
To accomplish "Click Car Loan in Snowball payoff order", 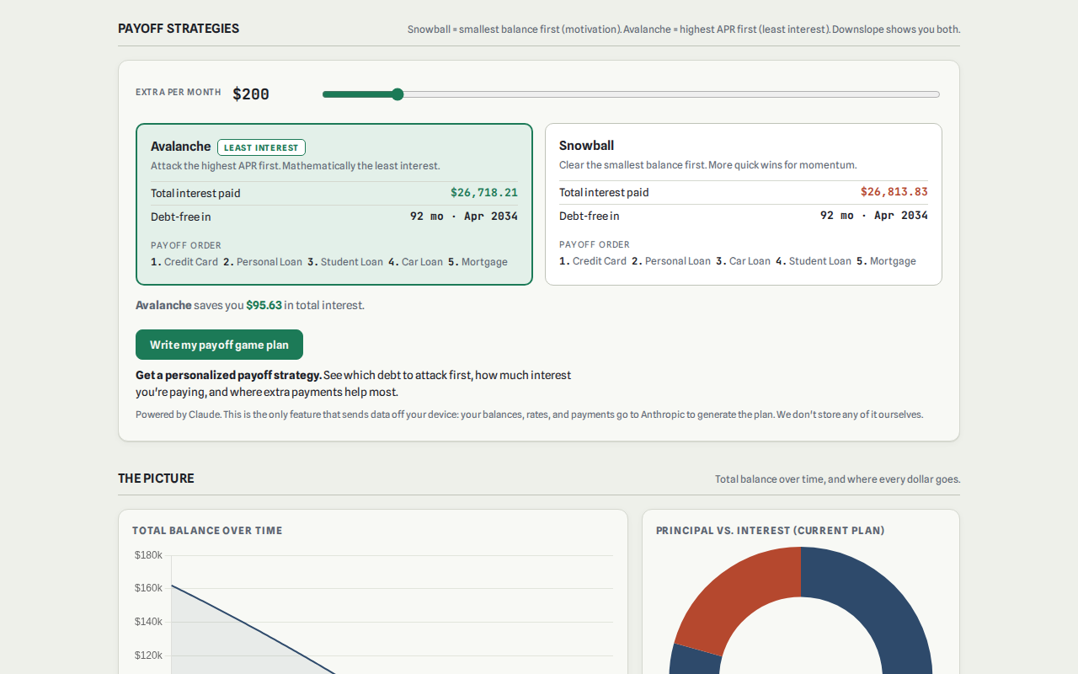I will pyautogui.click(x=750, y=261).
